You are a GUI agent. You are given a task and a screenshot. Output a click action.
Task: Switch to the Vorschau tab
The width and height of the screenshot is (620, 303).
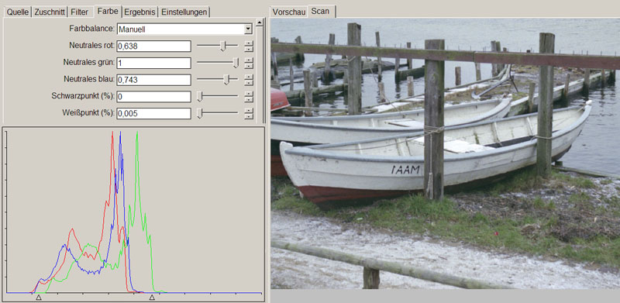coord(289,12)
